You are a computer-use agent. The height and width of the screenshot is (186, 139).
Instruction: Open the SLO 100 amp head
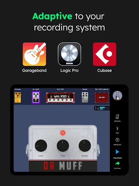tap(60, 97)
